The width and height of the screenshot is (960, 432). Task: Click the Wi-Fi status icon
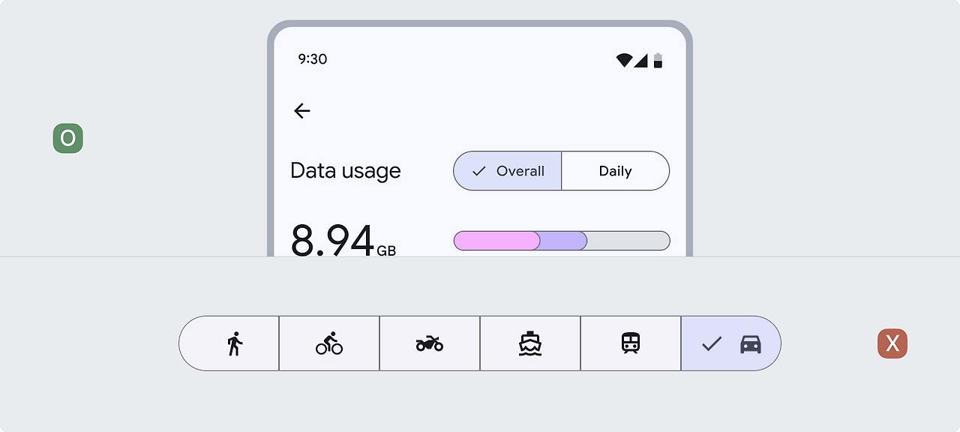(x=623, y=60)
